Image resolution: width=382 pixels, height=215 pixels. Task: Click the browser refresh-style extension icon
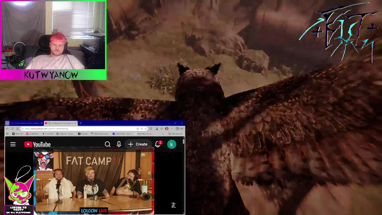(151, 129)
